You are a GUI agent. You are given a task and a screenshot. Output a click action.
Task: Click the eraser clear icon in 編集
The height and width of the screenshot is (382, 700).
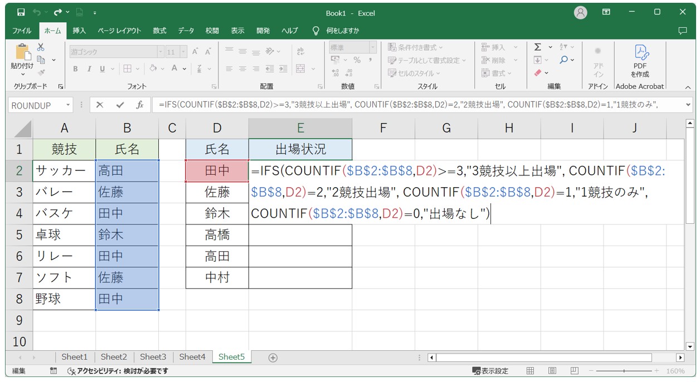coord(537,73)
